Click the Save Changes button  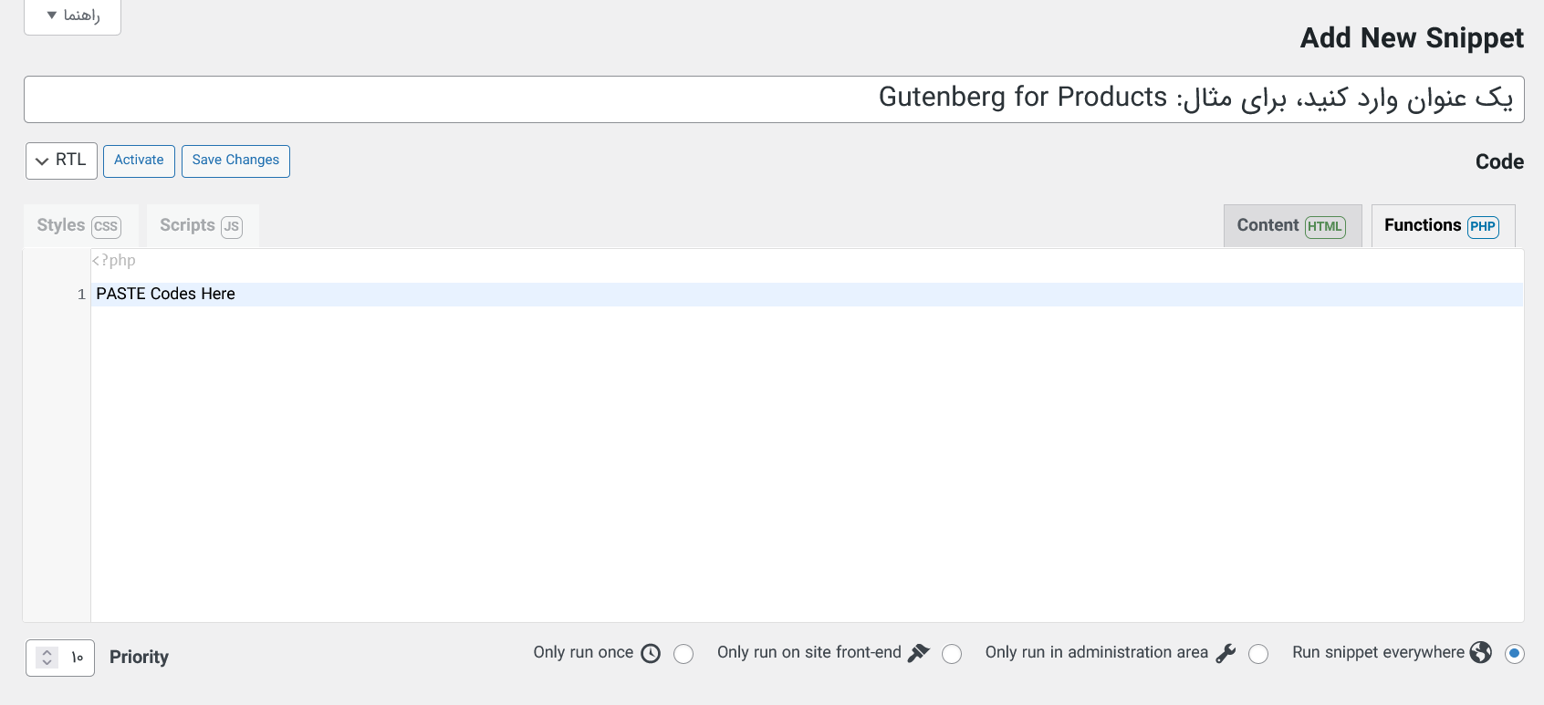pos(235,161)
